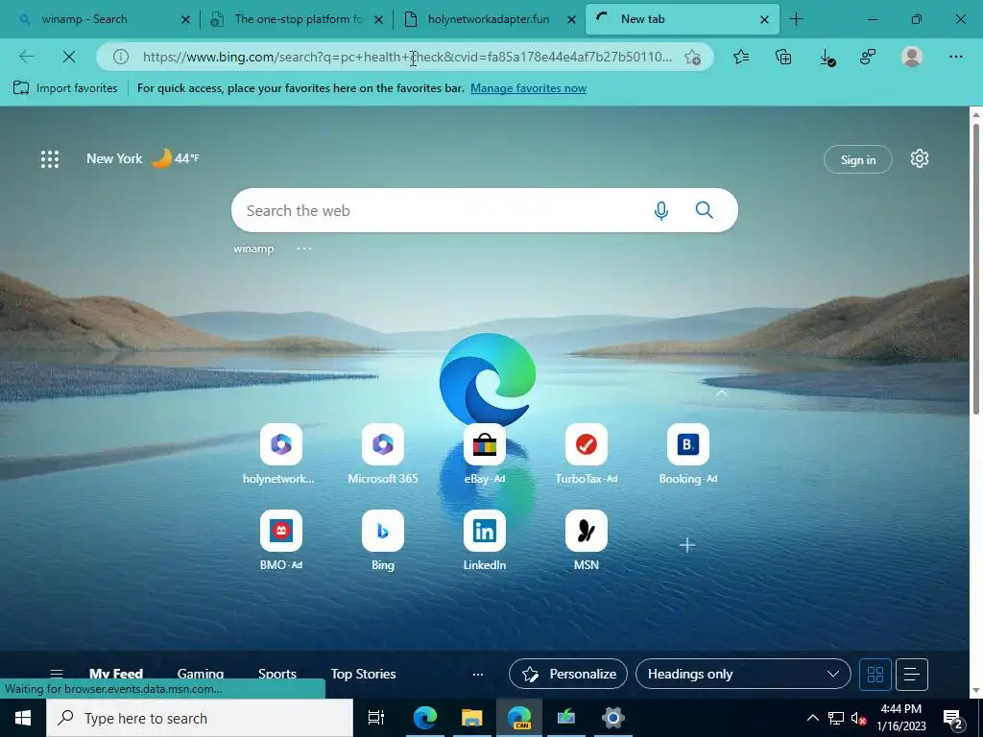Open Settings gear app on taskbar
This screenshot has height=737, width=983.
click(613, 718)
